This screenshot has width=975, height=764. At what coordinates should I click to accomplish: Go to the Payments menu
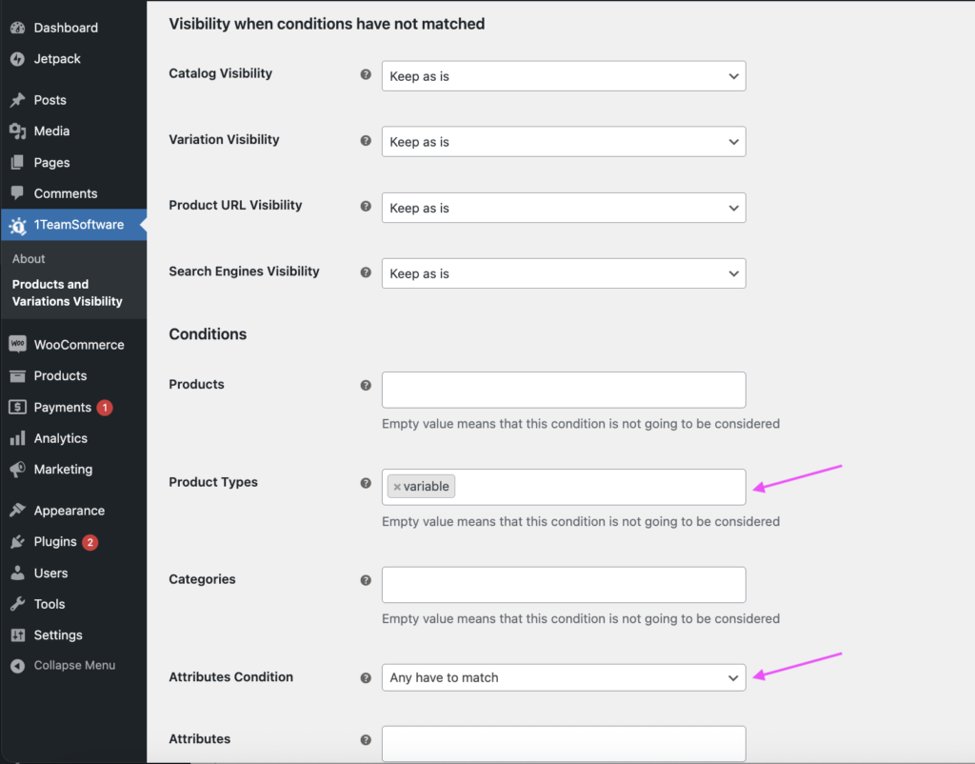[x=62, y=408]
